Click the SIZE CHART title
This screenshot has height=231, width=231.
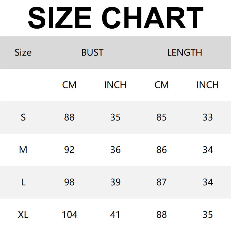click(115, 18)
